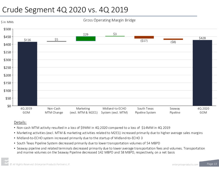Select the 'Gross Operating Margin Bridge' chart title
This screenshot has width=219, height=169.
pos(109,20)
